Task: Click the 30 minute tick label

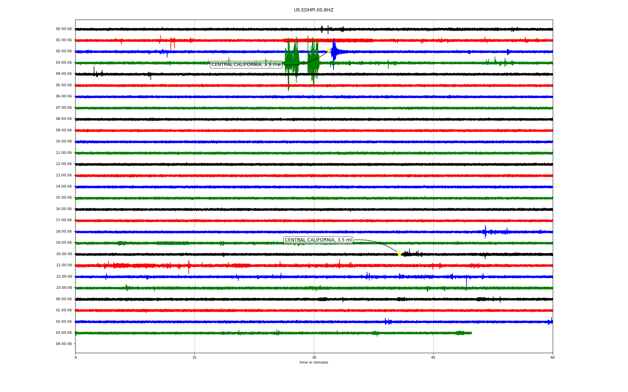Action: [x=314, y=357]
